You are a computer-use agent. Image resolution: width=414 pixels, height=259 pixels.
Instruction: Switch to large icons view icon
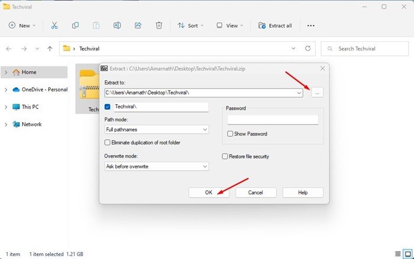coord(408,254)
